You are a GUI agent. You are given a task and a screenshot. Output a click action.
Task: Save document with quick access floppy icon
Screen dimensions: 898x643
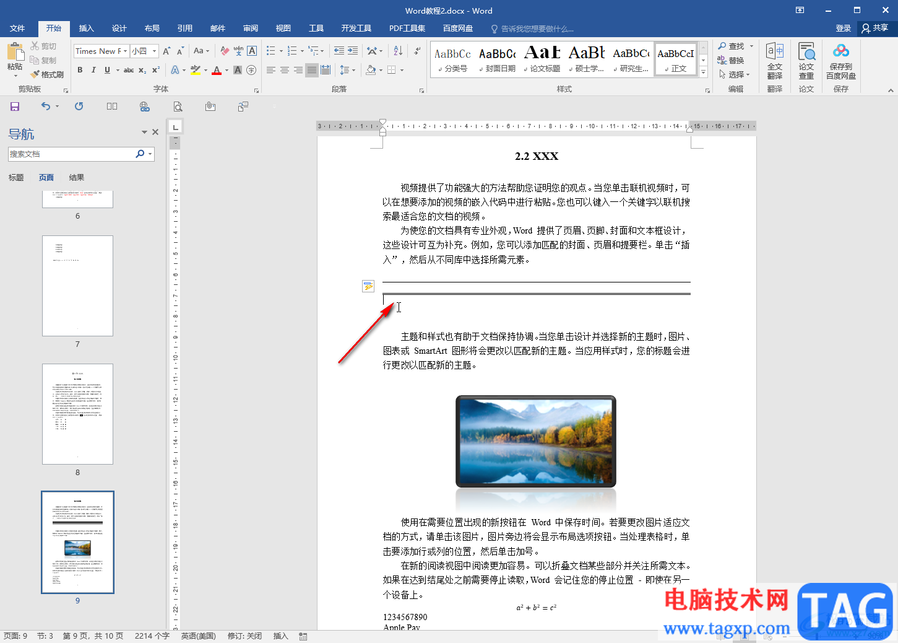(15, 107)
